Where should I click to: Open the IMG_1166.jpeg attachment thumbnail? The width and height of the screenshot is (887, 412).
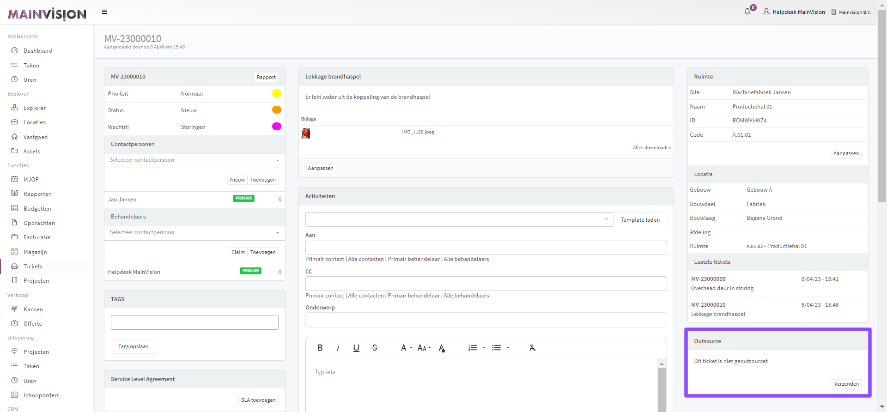tap(306, 133)
